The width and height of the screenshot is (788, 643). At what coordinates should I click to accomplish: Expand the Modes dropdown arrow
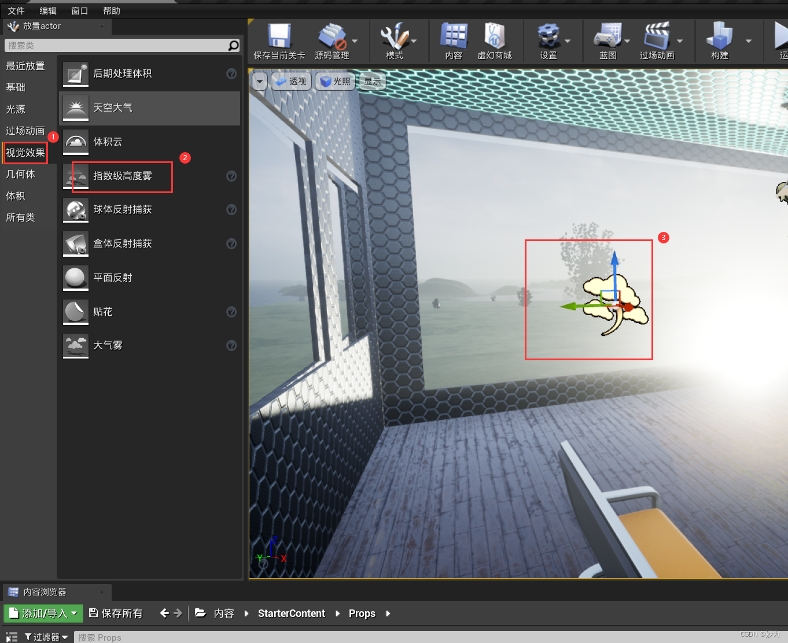tap(414, 40)
